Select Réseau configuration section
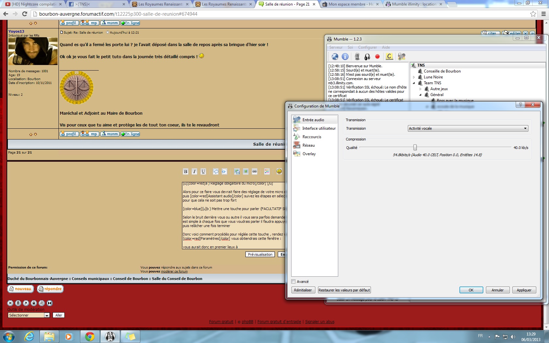Viewport: 549px width, 343px height. [x=315, y=145]
